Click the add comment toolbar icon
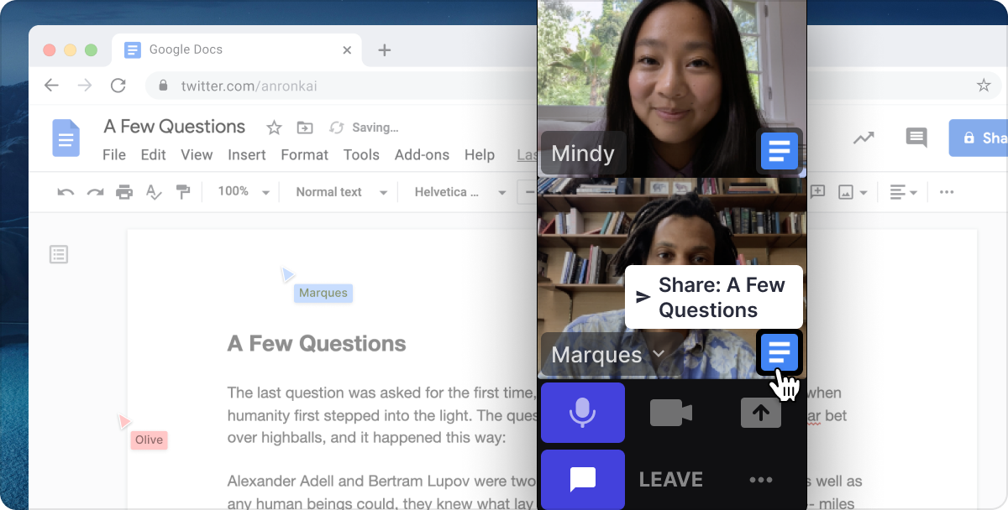This screenshot has width=1008, height=510. (x=818, y=192)
